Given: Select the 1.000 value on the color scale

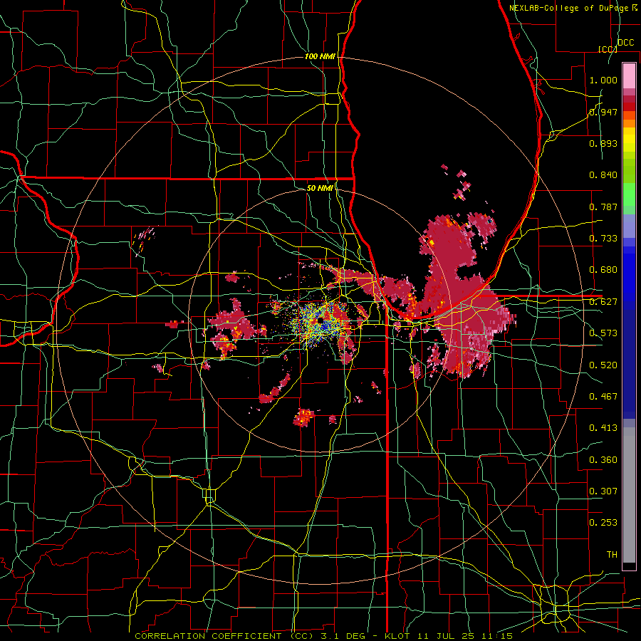Looking at the screenshot, I should click(603, 80).
